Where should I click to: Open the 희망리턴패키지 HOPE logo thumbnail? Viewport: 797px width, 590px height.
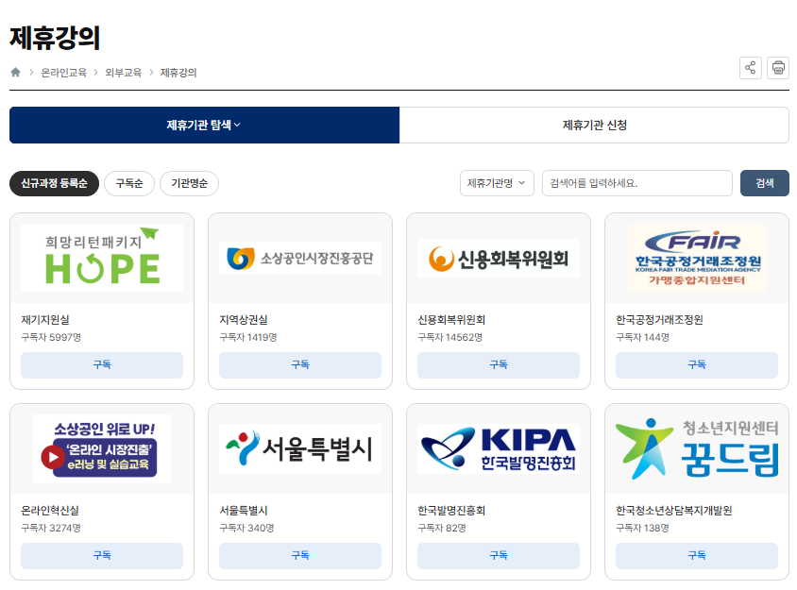point(102,258)
